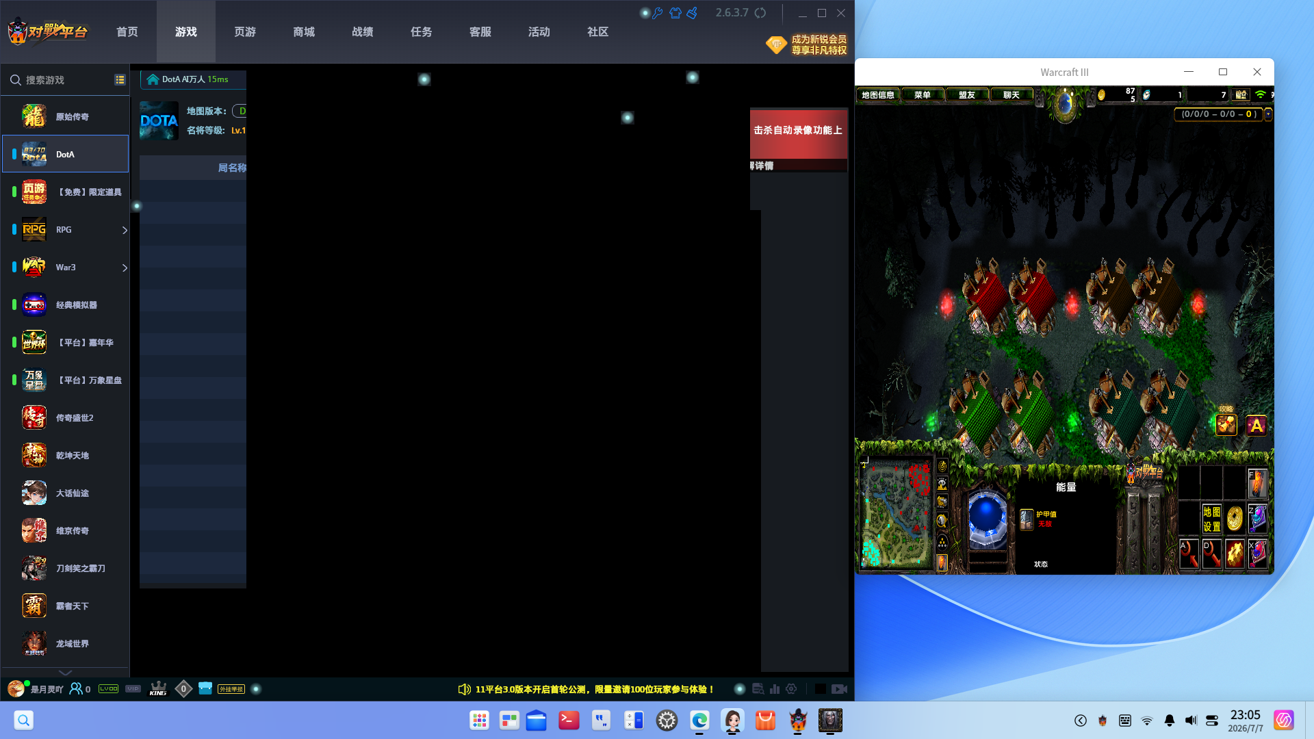Open the 社区 tab
Image resolution: width=1314 pixels, height=739 pixels.
click(598, 31)
